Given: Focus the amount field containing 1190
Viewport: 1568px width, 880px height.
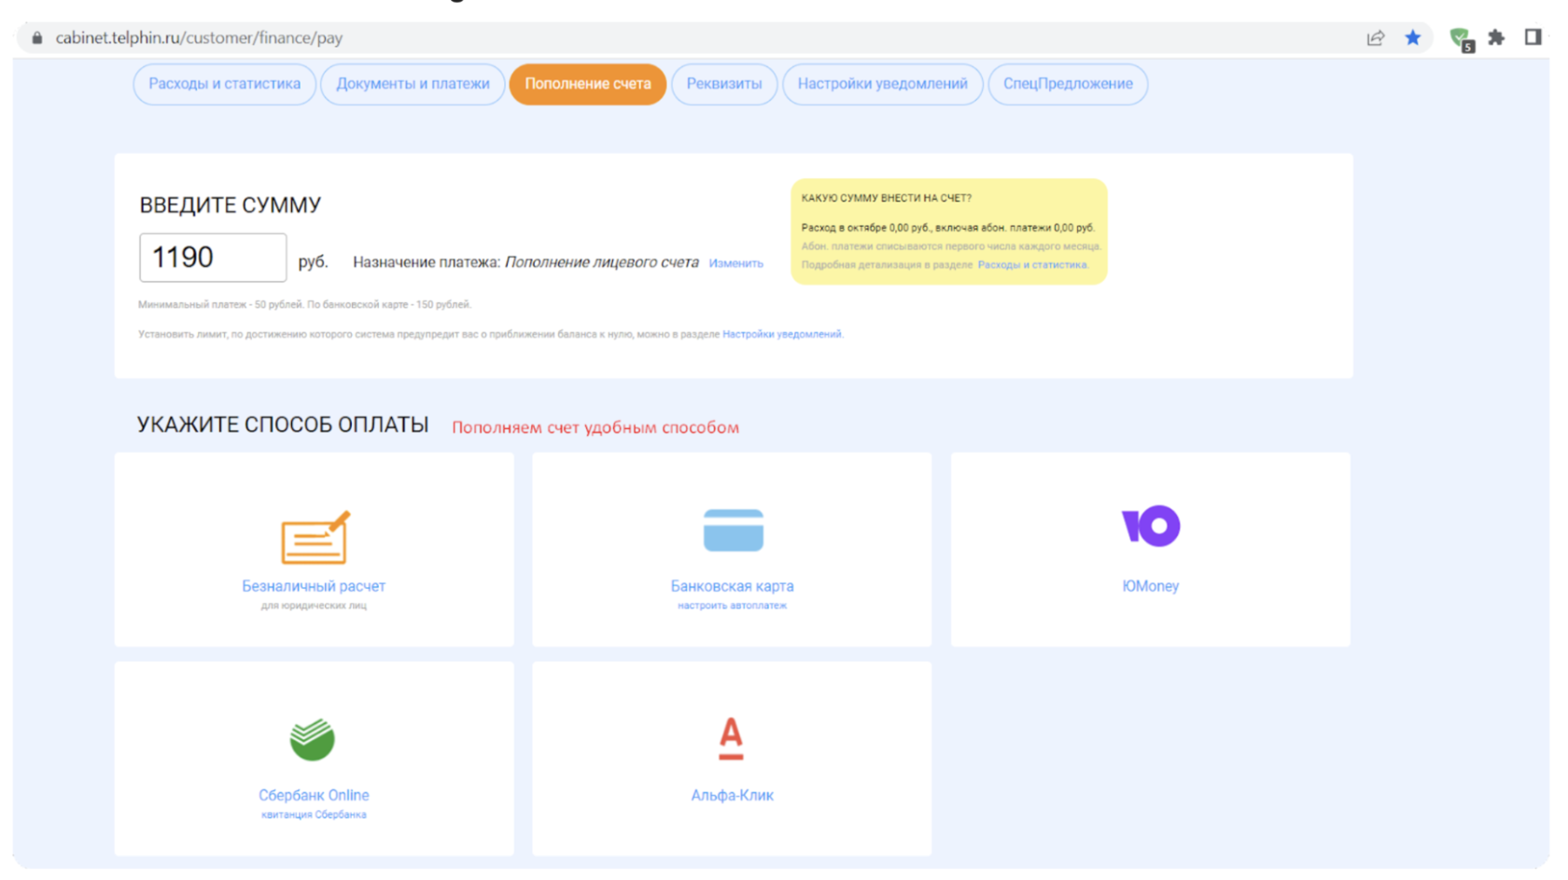Looking at the screenshot, I should (x=213, y=258).
